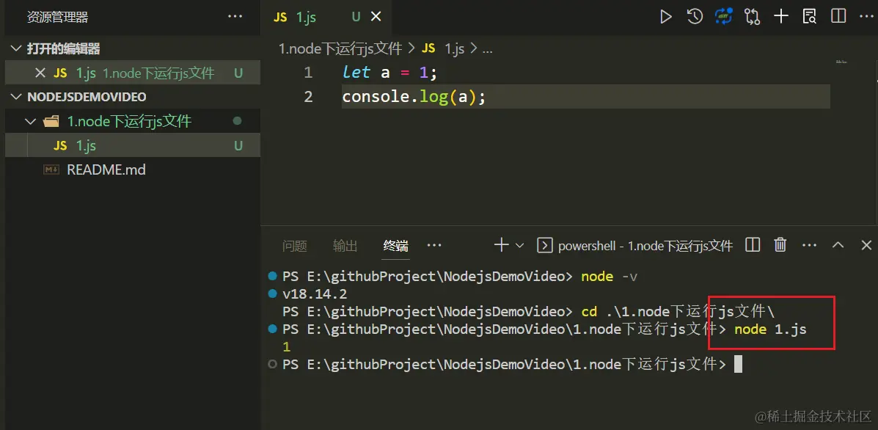Image resolution: width=878 pixels, height=430 pixels.
Task: Click 1.node下运行js文件 breadcrumb segment
Action: click(x=340, y=48)
